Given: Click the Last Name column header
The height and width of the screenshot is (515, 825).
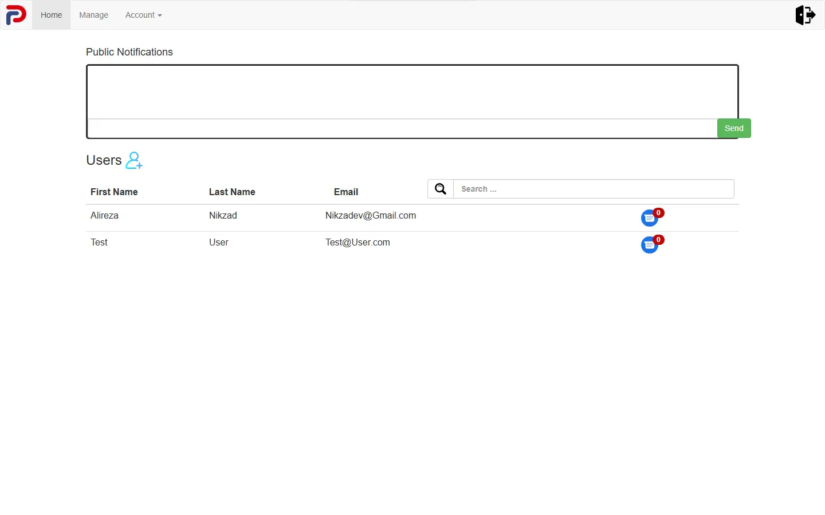Looking at the screenshot, I should point(232,192).
